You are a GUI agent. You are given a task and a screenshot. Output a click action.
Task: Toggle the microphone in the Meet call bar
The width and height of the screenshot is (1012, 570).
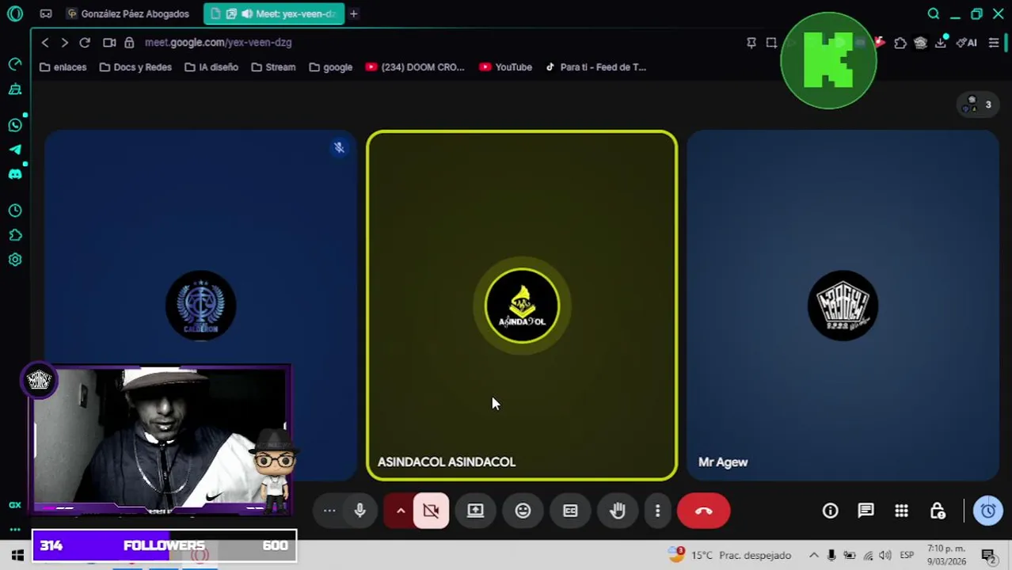360,511
